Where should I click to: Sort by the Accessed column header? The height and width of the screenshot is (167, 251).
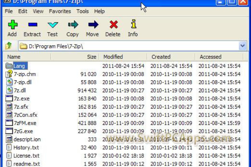219,57
